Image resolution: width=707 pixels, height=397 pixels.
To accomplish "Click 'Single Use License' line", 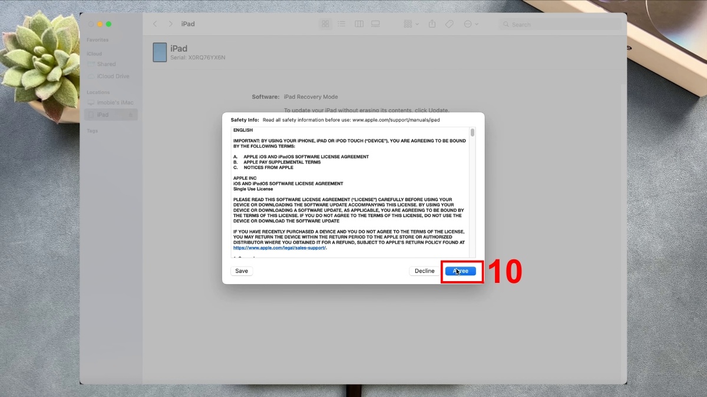I will point(253,189).
